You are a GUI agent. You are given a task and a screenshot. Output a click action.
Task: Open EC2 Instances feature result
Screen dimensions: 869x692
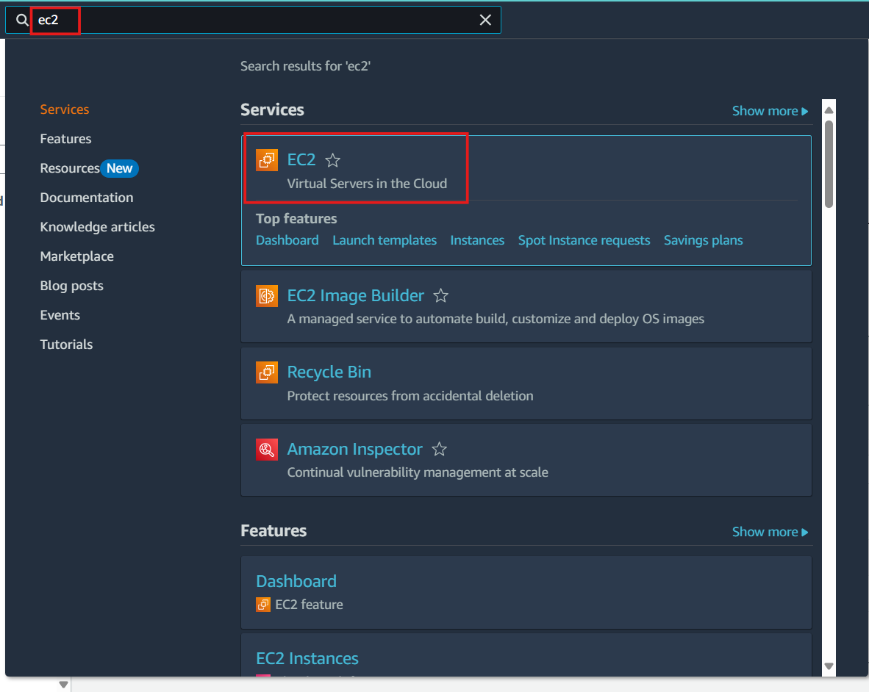[307, 658]
